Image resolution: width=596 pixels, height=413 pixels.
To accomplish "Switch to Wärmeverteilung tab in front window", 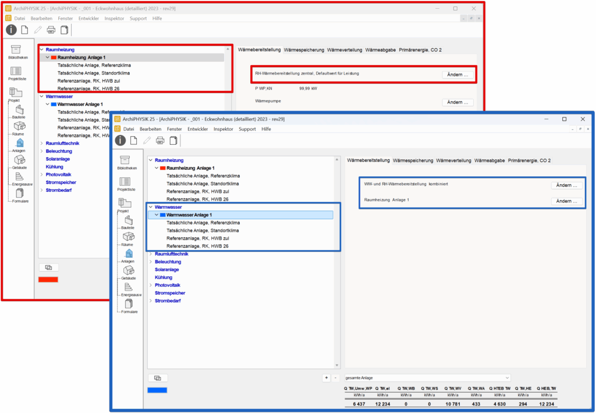I will 453,161.
